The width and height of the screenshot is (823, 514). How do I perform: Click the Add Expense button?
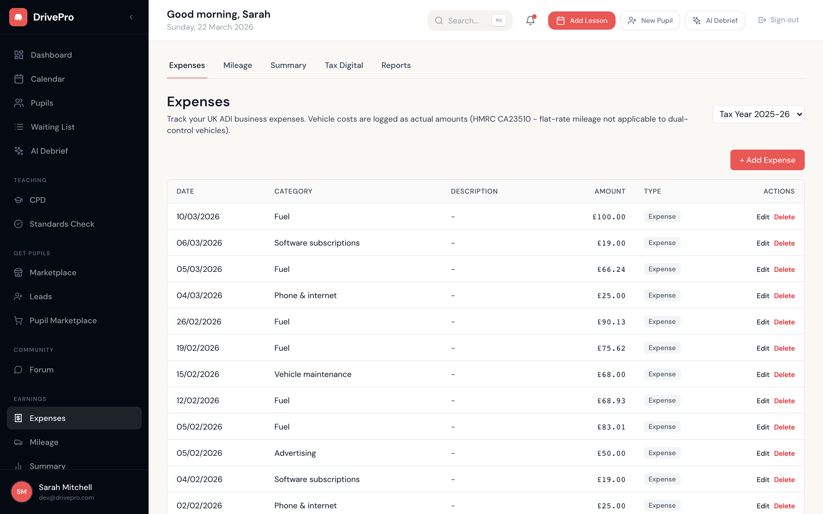[x=767, y=160]
